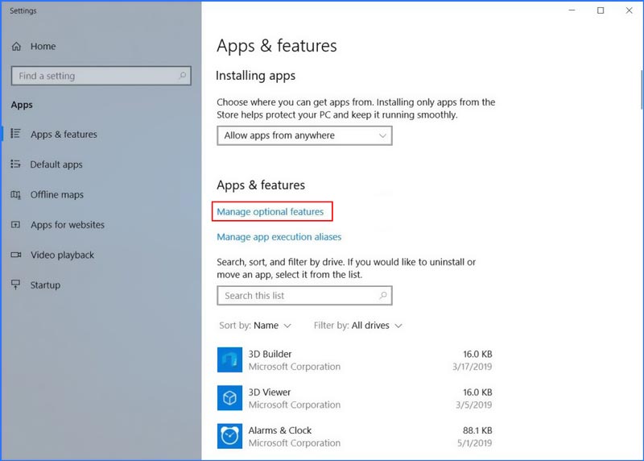Click the Apps for websites icon
Viewport: 644px width, 461px height.
(16, 225)
